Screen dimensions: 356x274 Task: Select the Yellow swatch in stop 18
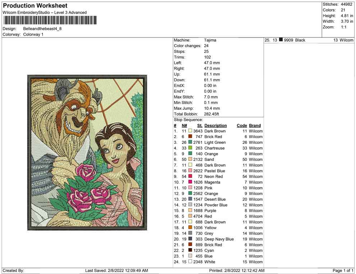coord(190,227)
